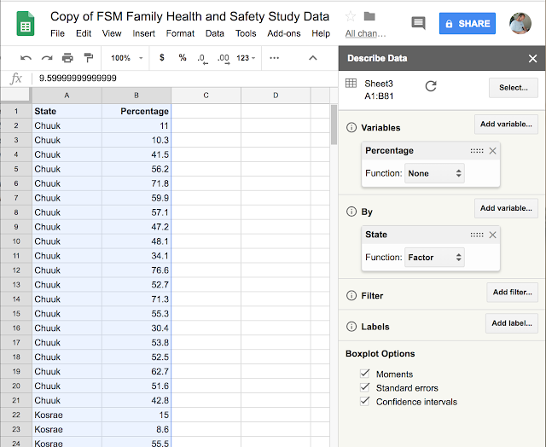Open the Add-ons menu
546x447 pixels.
(x=283, y=34)
